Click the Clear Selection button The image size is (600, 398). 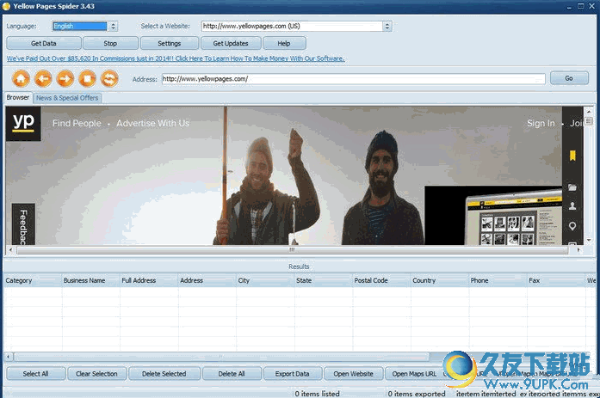(96, 374)
